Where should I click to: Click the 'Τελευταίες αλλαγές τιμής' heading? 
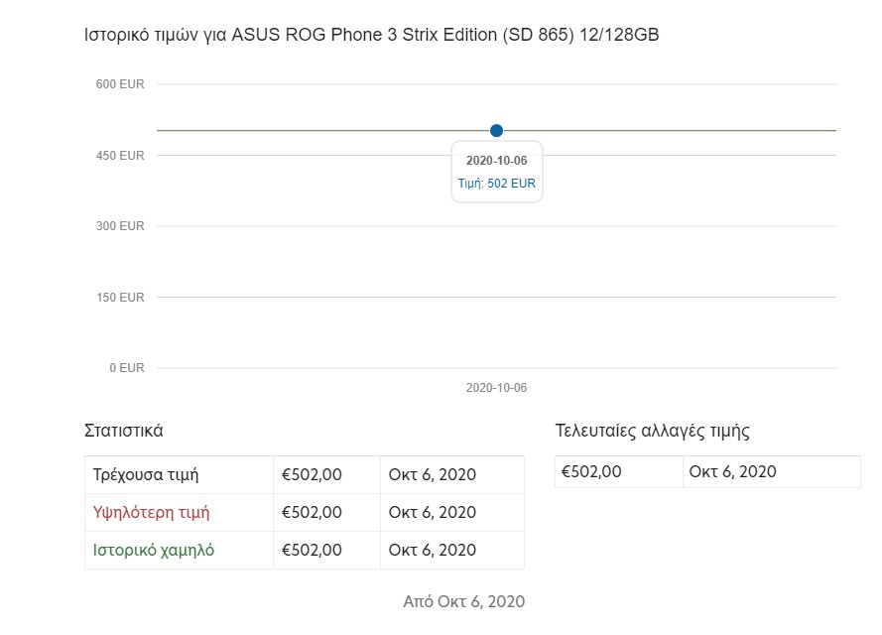pos(653,431)
